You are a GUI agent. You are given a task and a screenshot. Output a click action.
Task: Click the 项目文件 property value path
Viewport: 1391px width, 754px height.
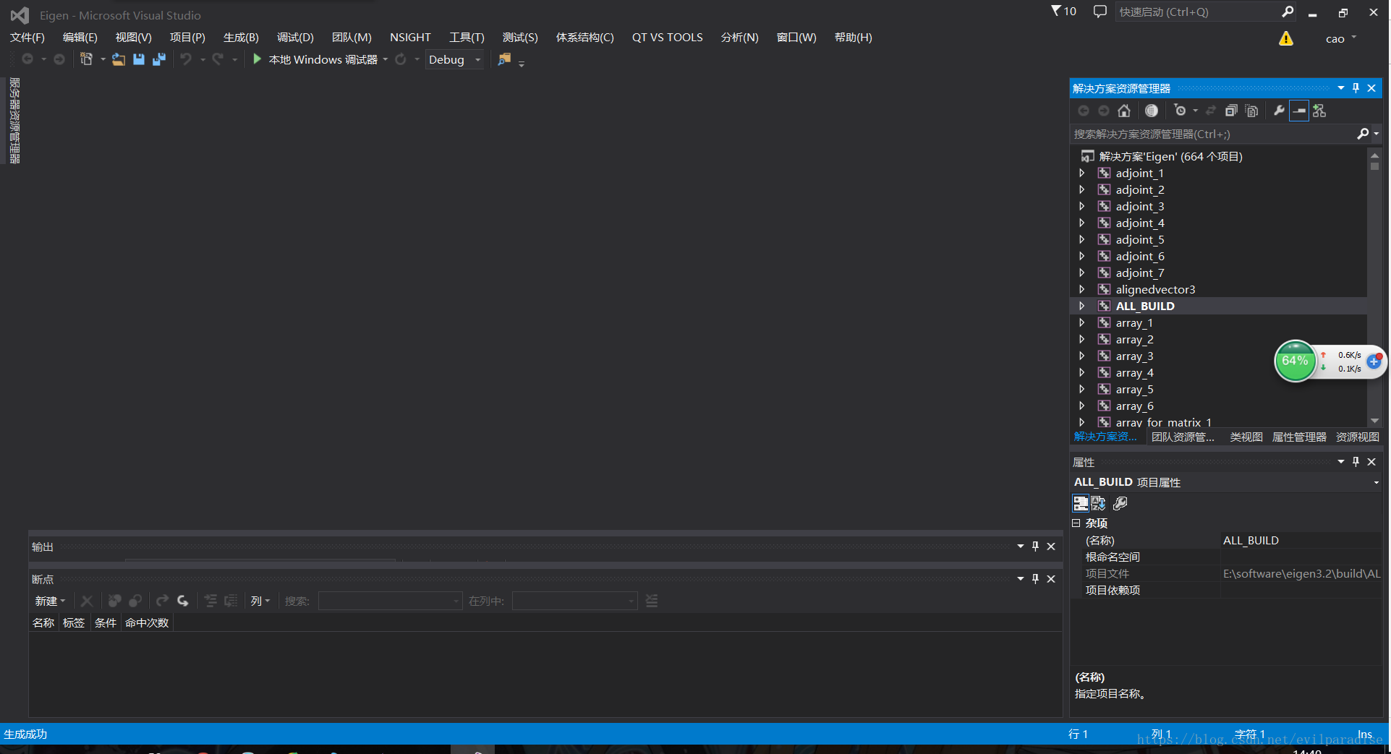(1301, 573)
